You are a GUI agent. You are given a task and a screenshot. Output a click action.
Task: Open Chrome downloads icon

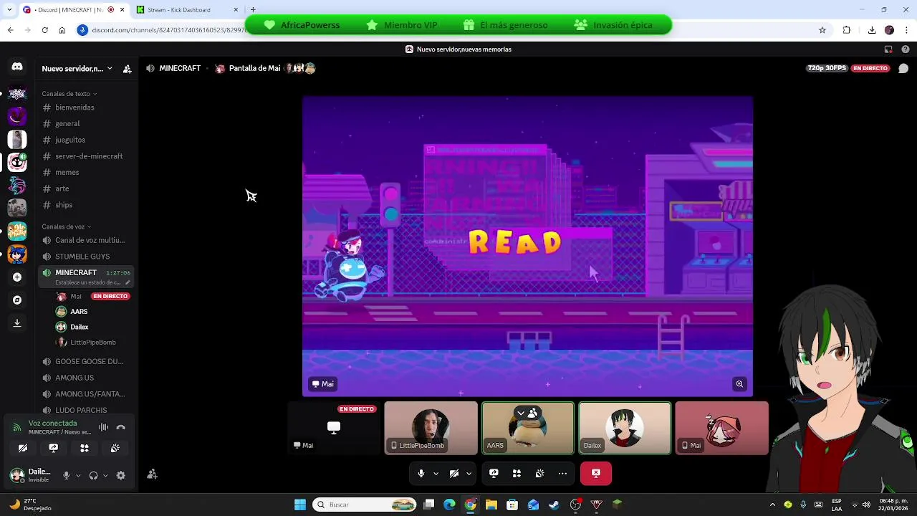pos(872,30)
